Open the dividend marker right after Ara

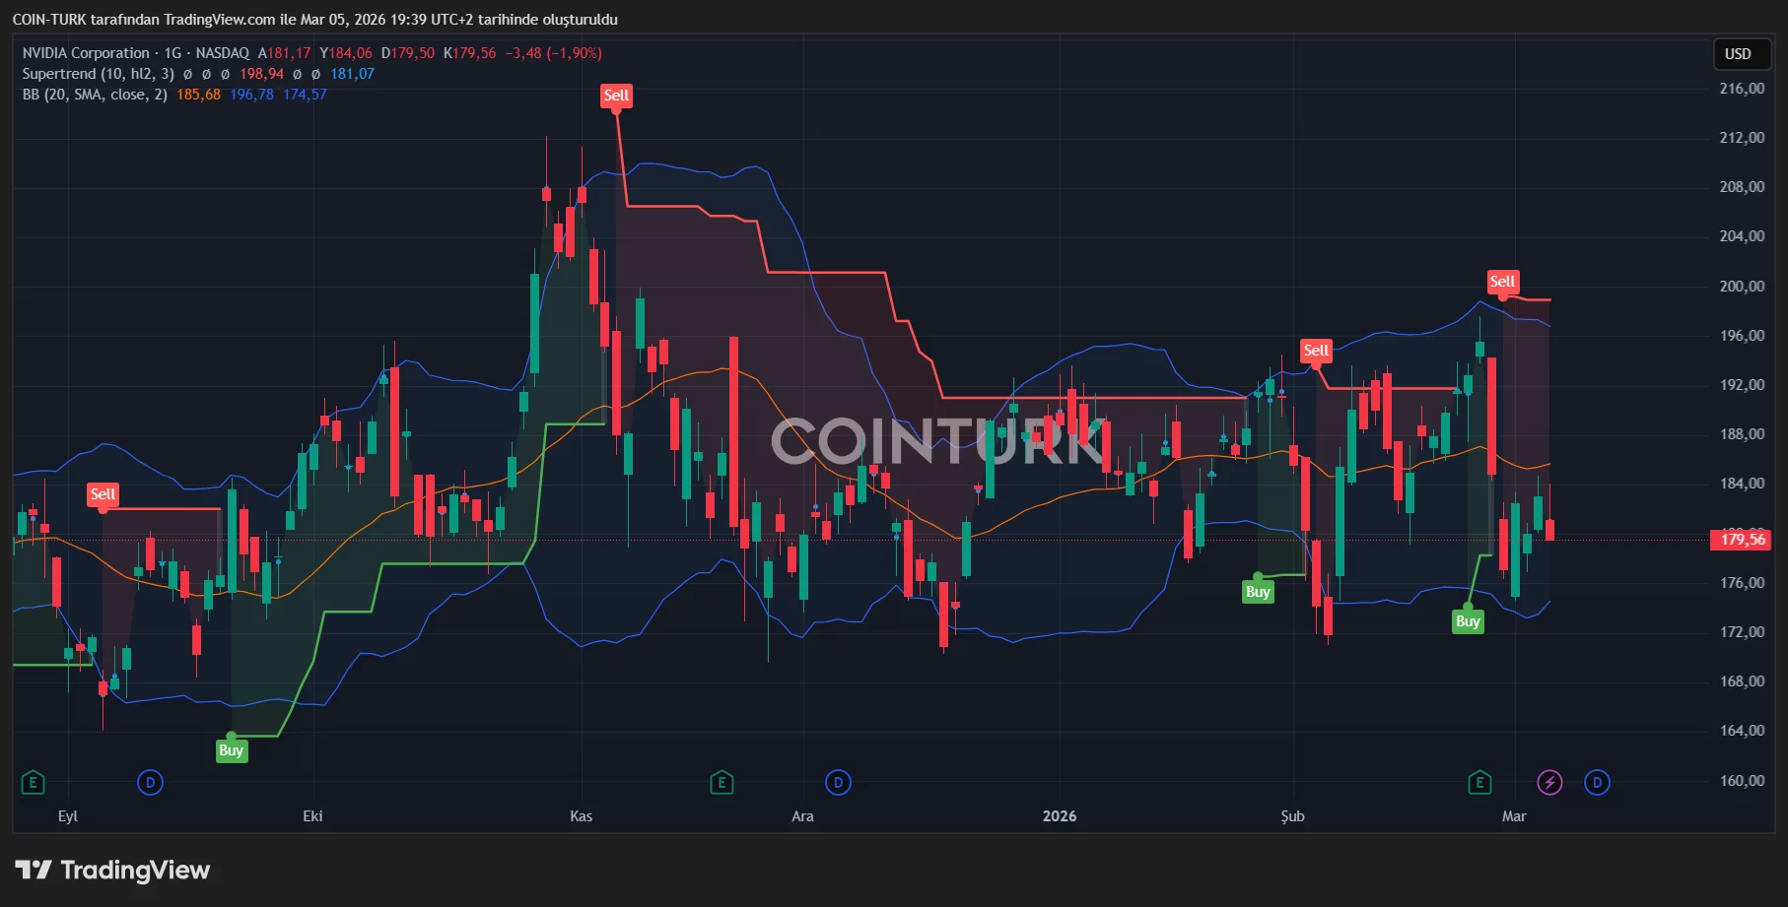pyautogui.click(x=838, y=783)
